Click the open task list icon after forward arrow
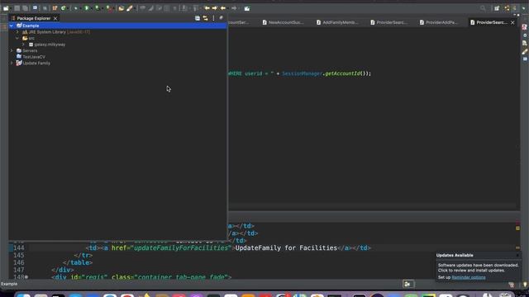The height and width of the screenshot is (297, 529). [x=247, y=8]
